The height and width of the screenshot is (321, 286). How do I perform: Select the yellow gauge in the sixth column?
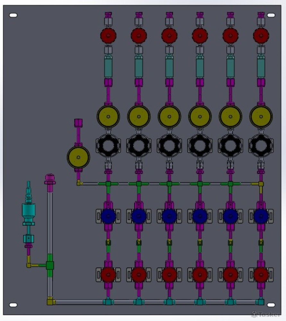(261, 117)
